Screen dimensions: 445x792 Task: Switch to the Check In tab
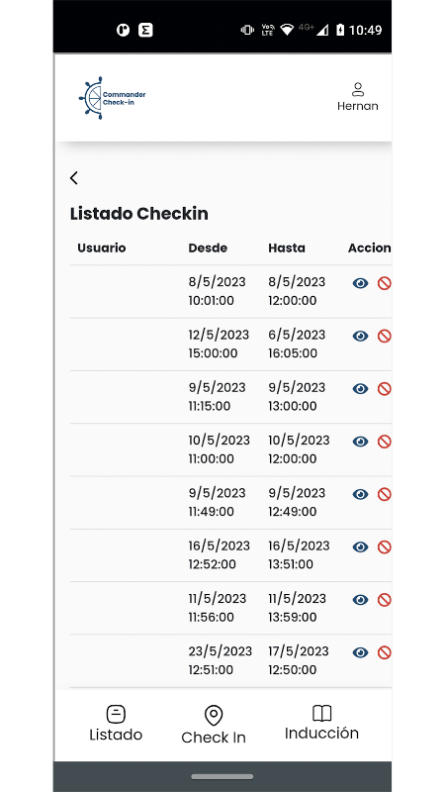click(x=214, y=725)
